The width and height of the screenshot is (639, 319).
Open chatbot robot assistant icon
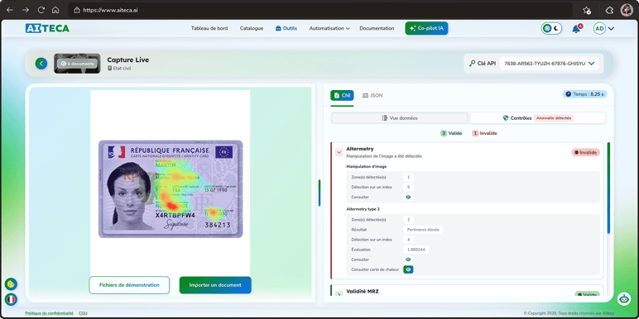click(623, 298)
